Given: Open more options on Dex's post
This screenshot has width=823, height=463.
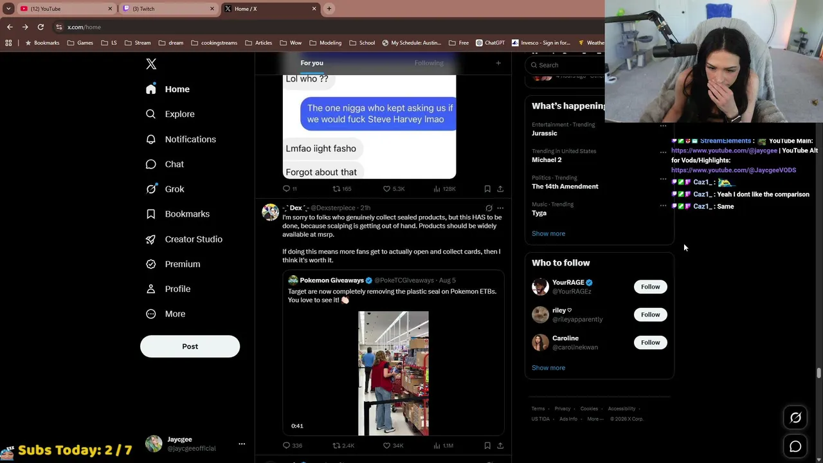Looking at the screenshot, I should pyautogui.click(x=500, y=208).
